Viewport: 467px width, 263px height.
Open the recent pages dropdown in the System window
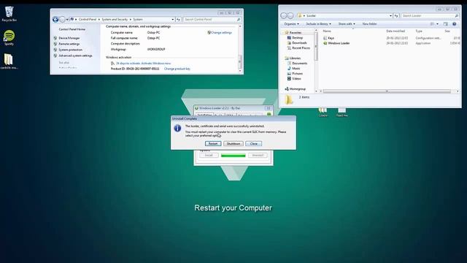(x=67, y=20)
